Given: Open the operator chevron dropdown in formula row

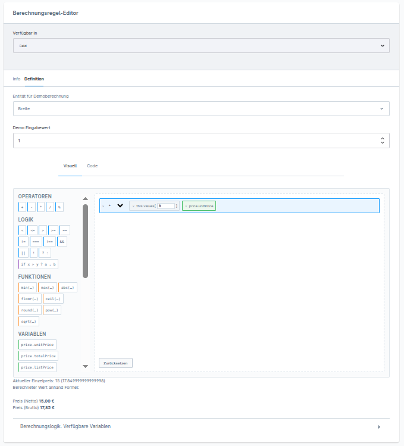Looking at the screenshot, I should coord(120,205).
